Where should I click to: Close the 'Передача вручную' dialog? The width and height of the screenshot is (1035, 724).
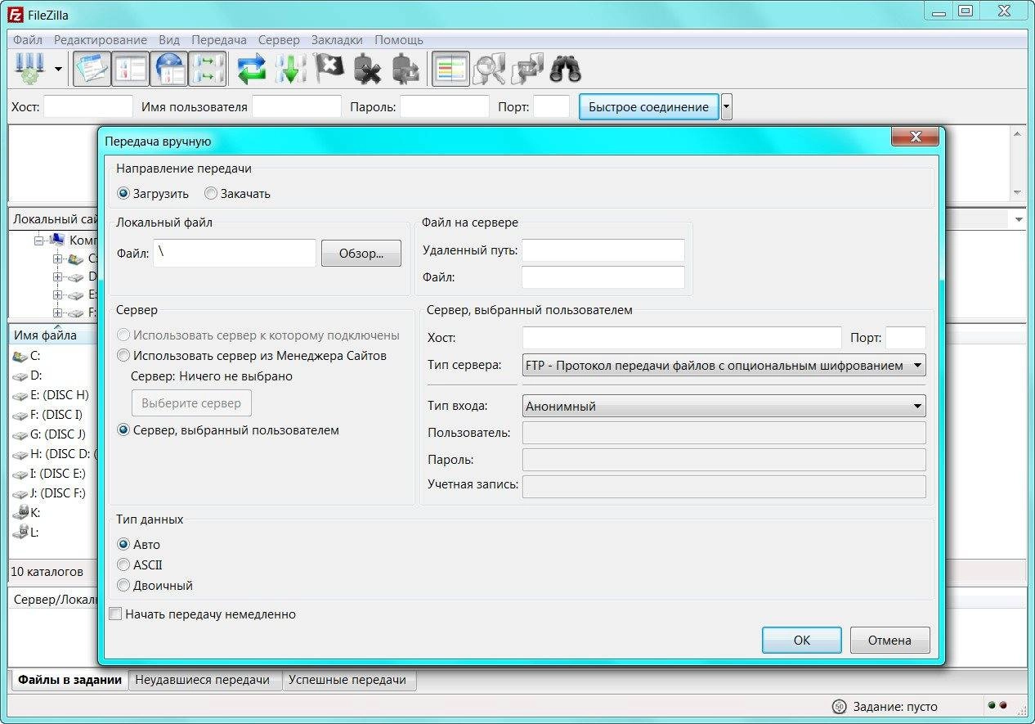(915, 137)
